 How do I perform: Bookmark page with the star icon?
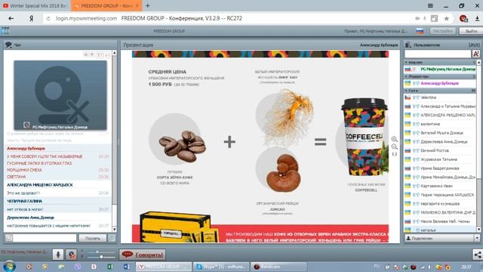(446, 18)
